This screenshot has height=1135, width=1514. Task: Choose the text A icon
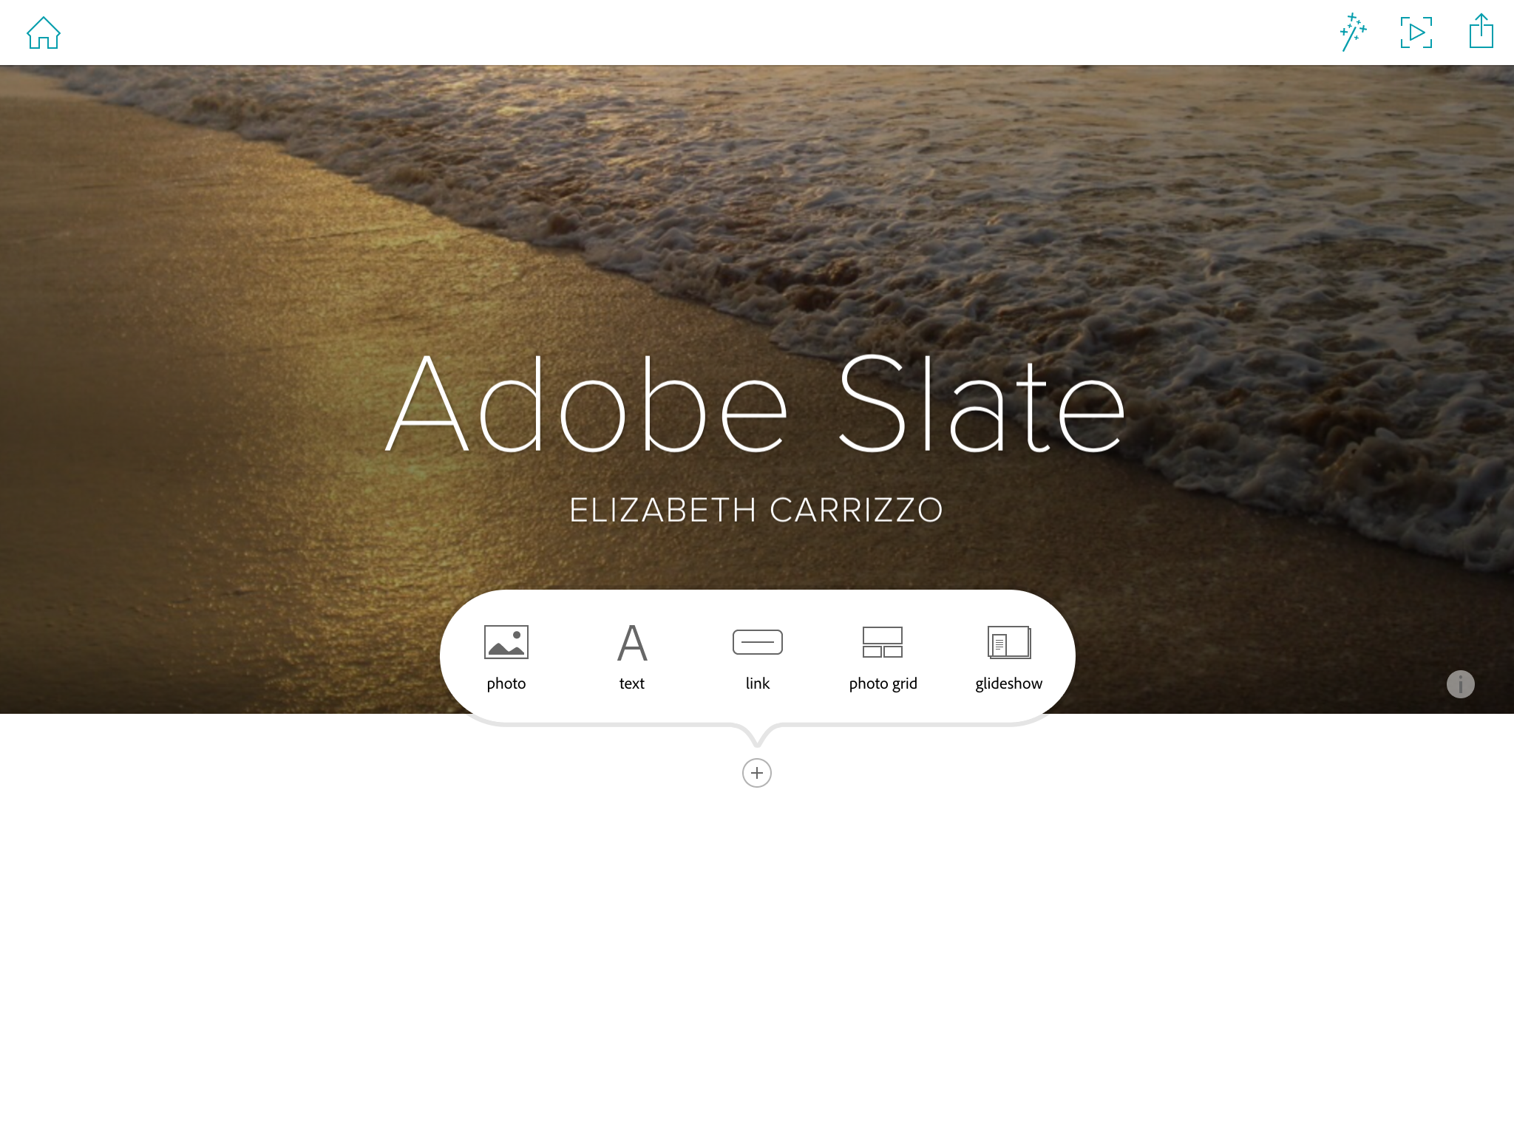click(x=632, y=642)
